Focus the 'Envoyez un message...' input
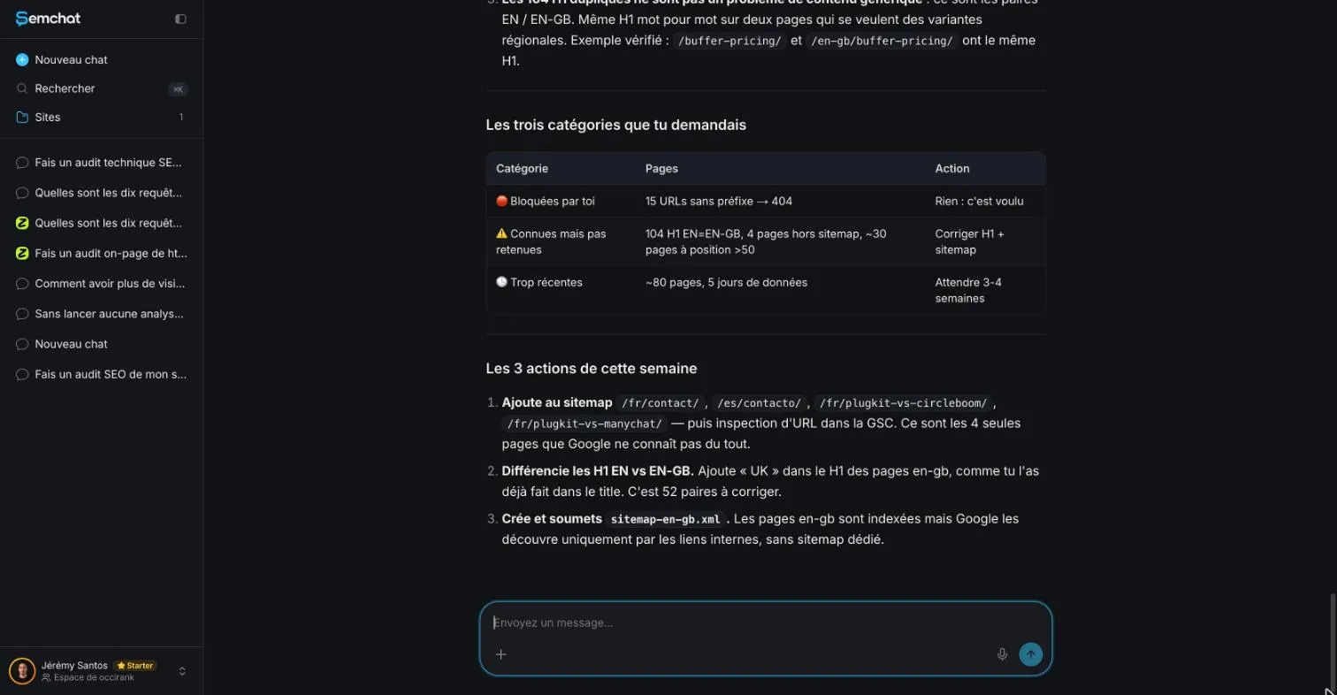 pyautogui.click(x=766, y=622)
